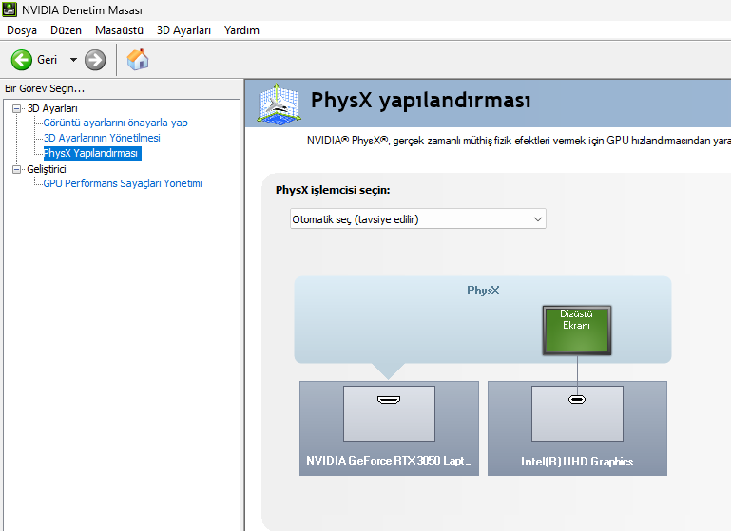Open the back history dropdown arrow
The height and width of the screenshot is (531, 731).
(x=73, y=60)
